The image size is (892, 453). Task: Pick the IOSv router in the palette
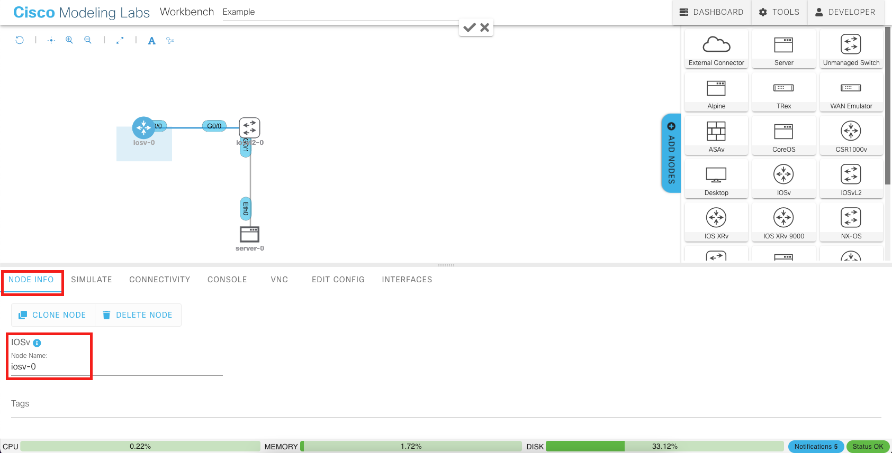[x=783, y=179]
